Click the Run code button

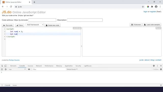(8, 25)
